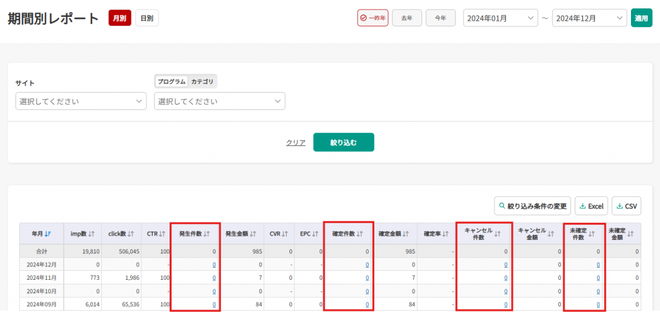
Task: Open 発生件数 link for 2024年09月
Action: point(214,304)
